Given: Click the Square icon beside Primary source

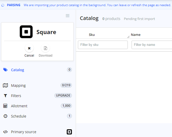Looking at the screenshot, I should click(x=69, y=132).
